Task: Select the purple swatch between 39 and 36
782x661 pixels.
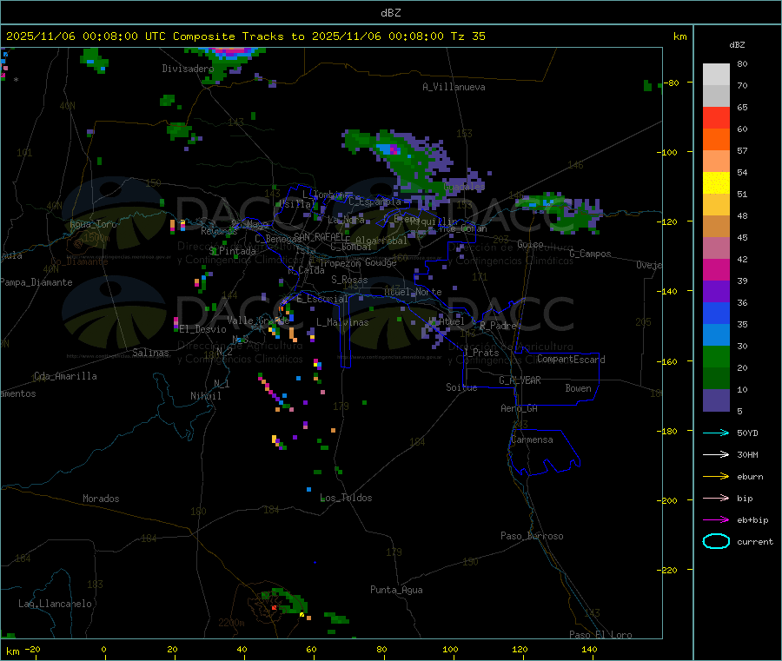Action: coord(716,292)
